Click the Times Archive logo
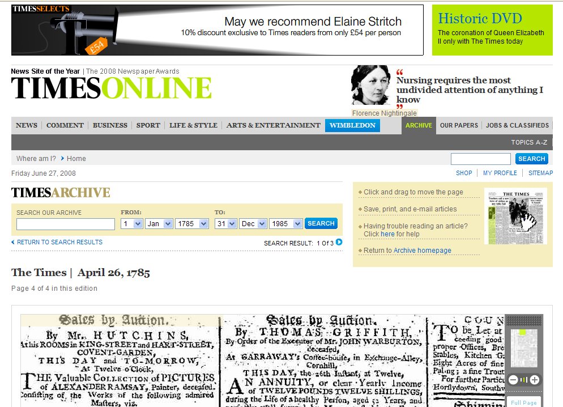This screenshot has height=407, width=563. point(61,193)
